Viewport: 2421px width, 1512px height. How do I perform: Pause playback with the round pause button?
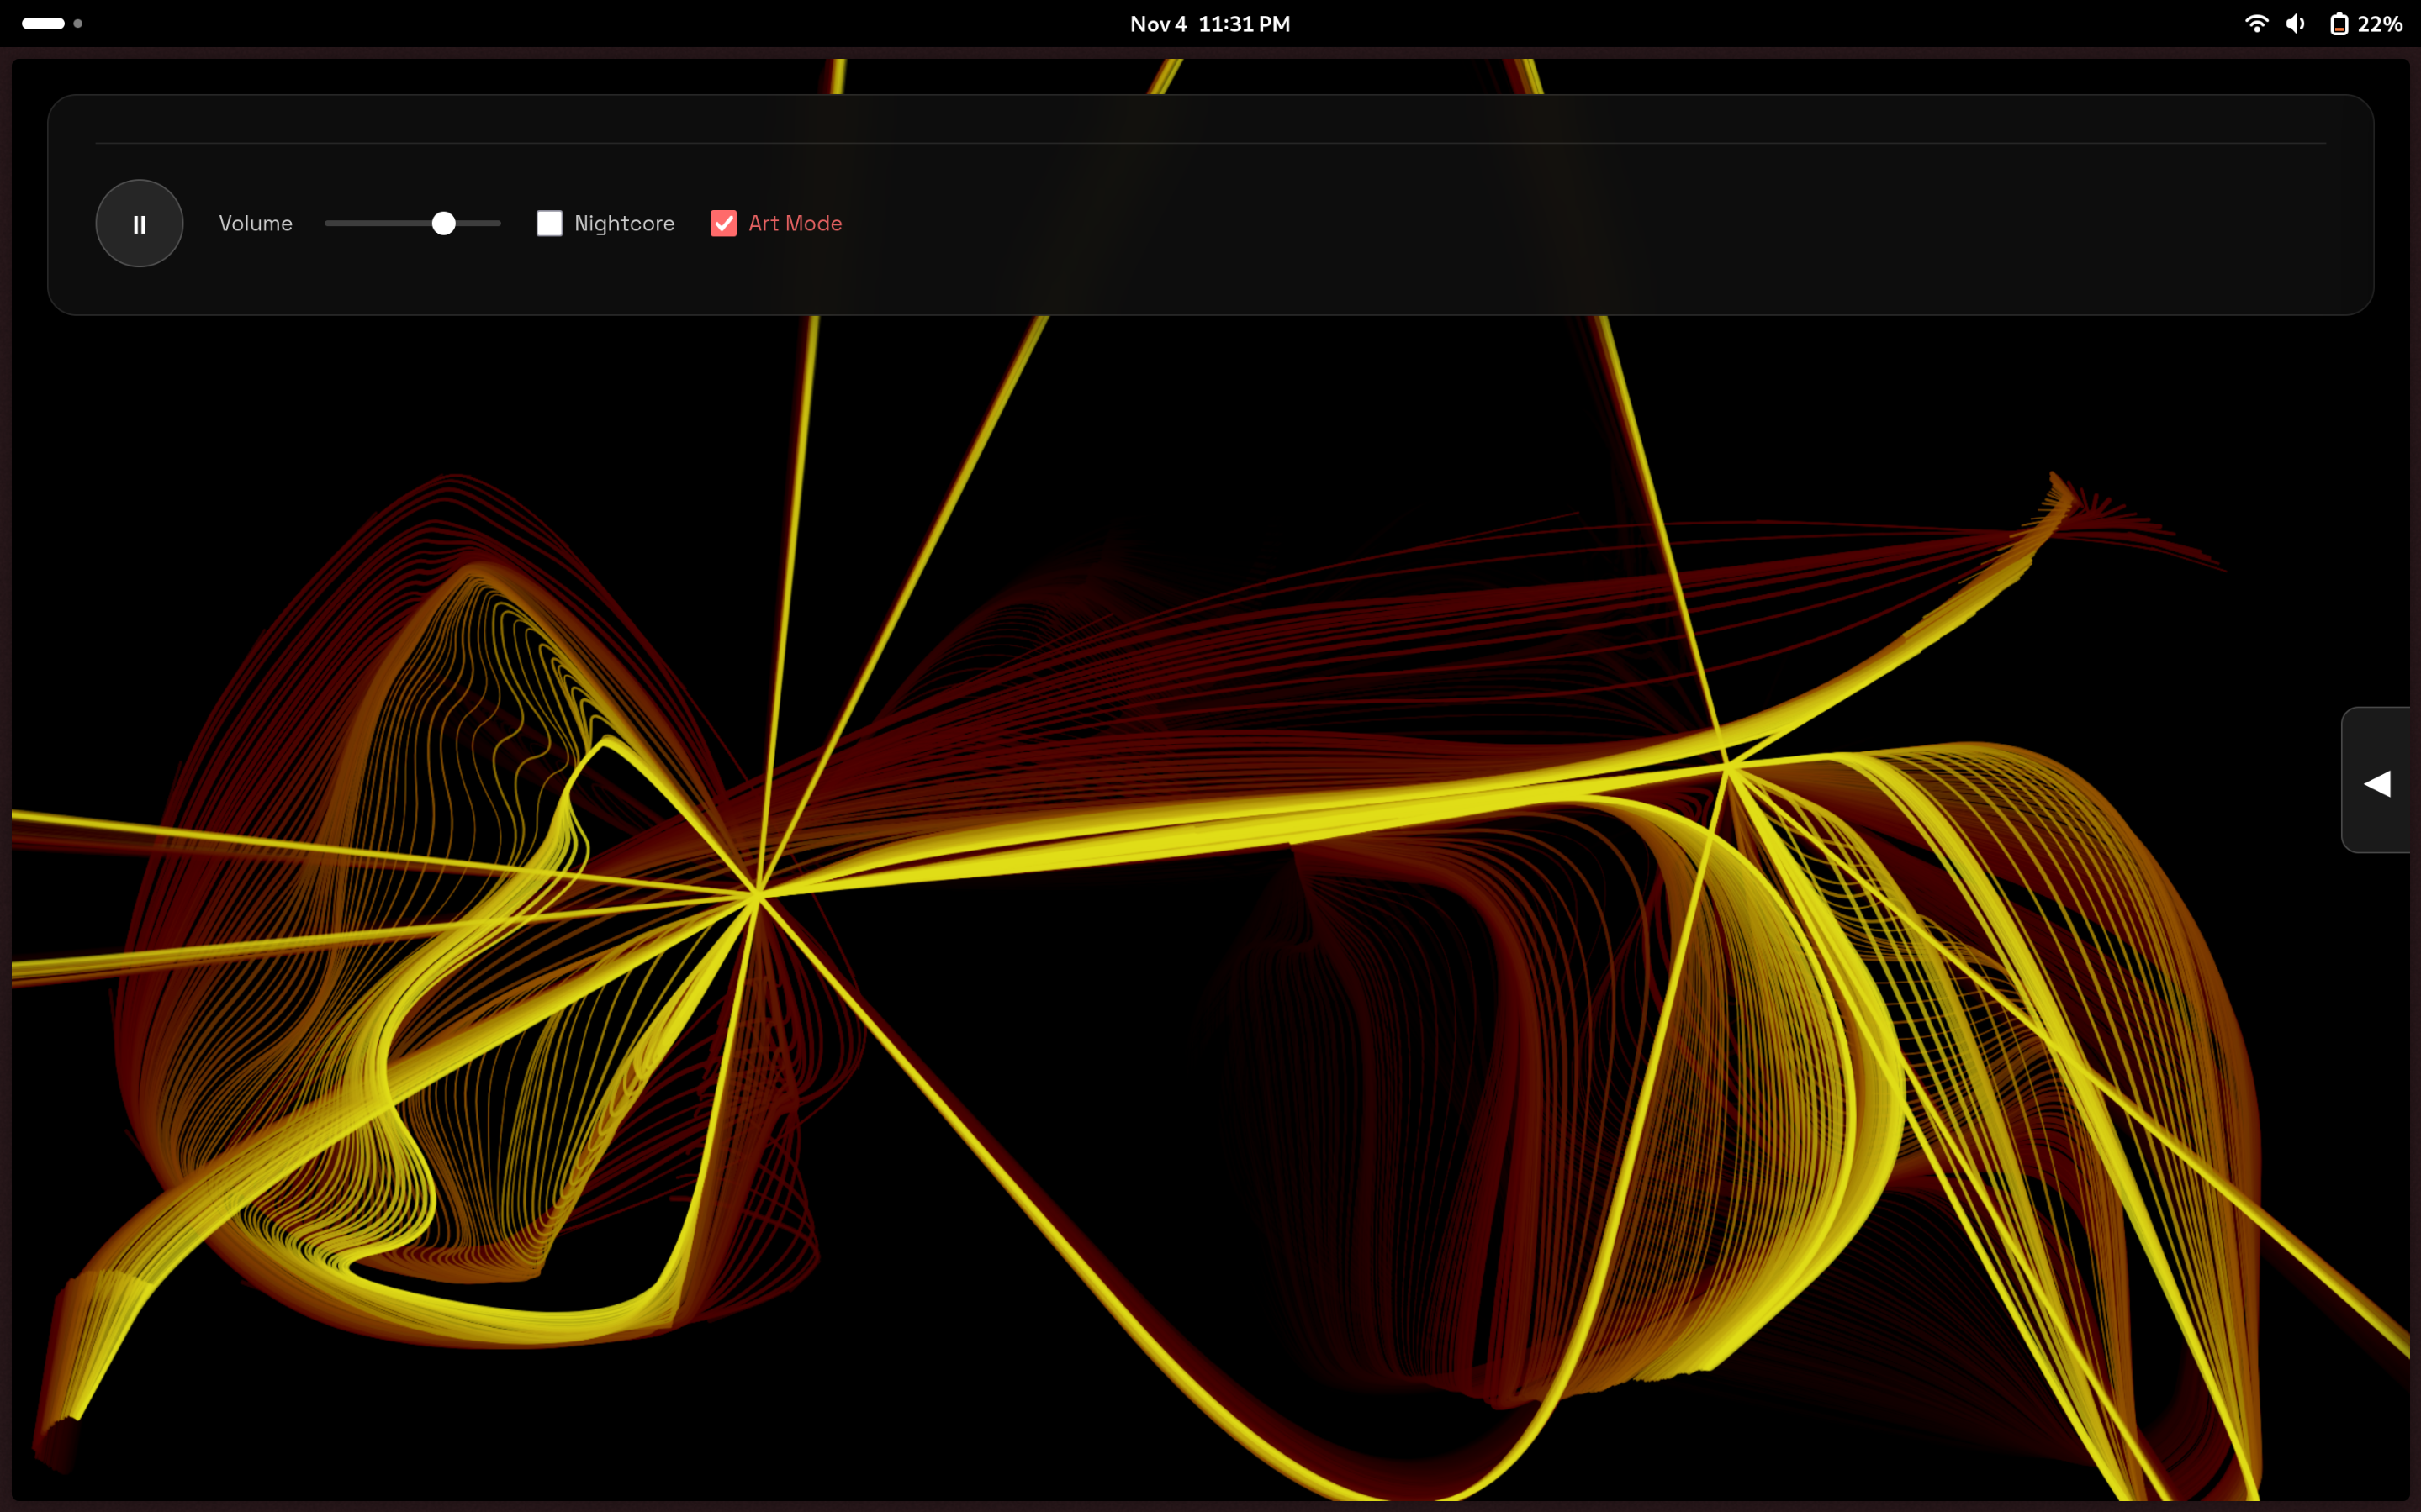coord(139,223)
